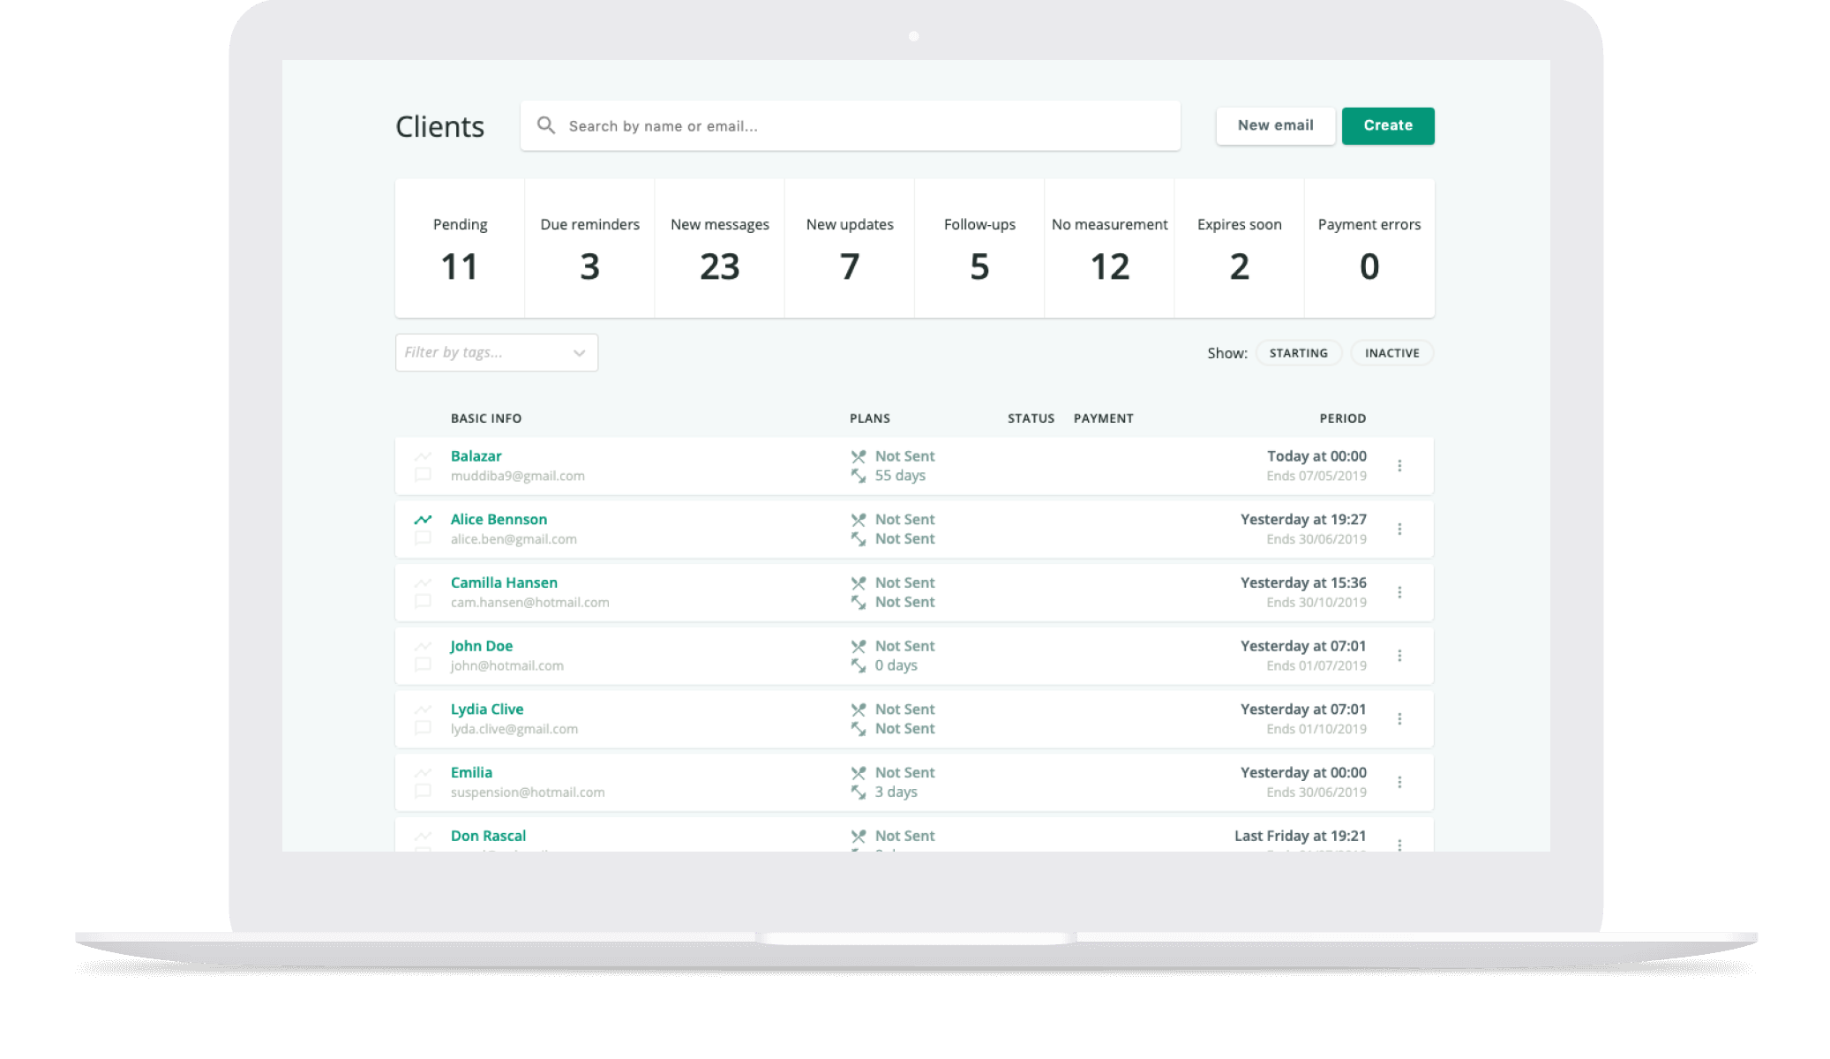Toggle the STARTING filter
1830x1059 pixels.
tap(1298, 352)
